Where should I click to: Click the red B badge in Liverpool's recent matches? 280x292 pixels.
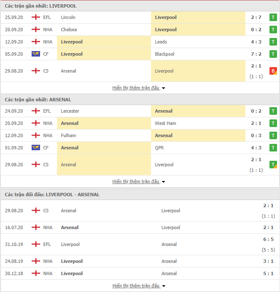273,71
